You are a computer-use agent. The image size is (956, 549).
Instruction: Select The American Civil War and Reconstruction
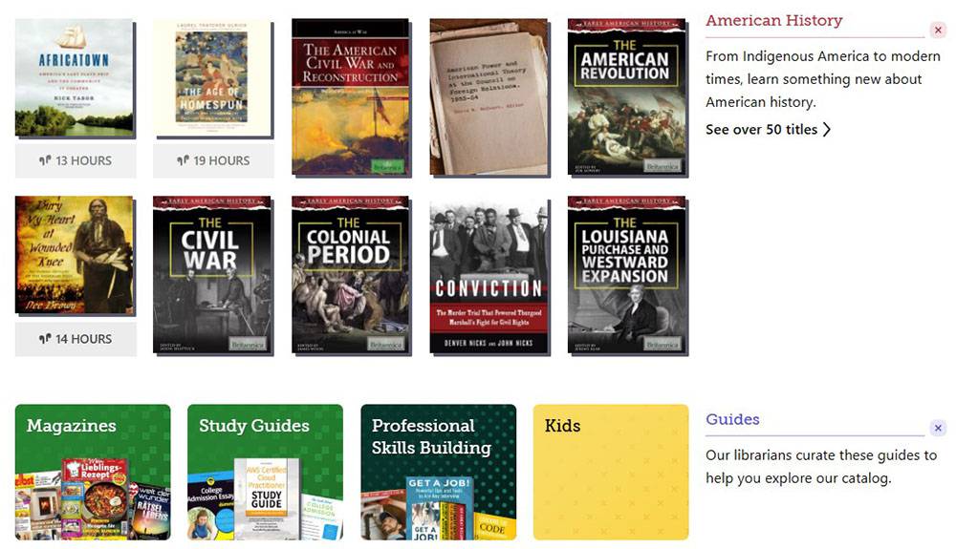coord(351,96)
